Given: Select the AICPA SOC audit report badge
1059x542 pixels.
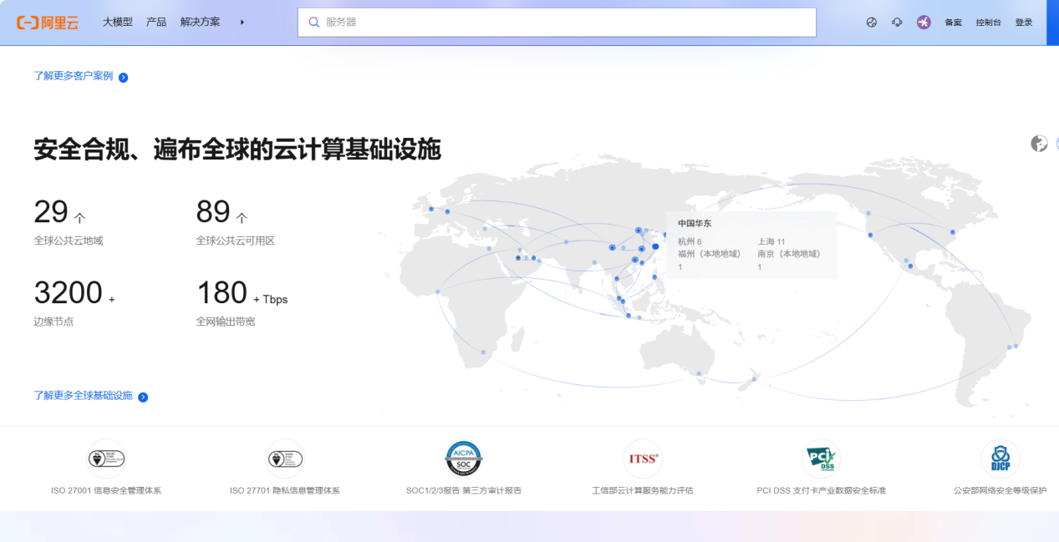Looking at the screenshot, I should click(x=463, y=458).
